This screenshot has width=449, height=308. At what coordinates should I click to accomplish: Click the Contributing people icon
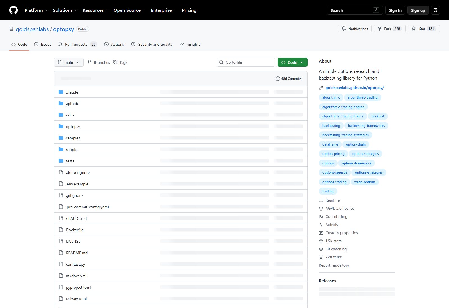click(321, 216)
